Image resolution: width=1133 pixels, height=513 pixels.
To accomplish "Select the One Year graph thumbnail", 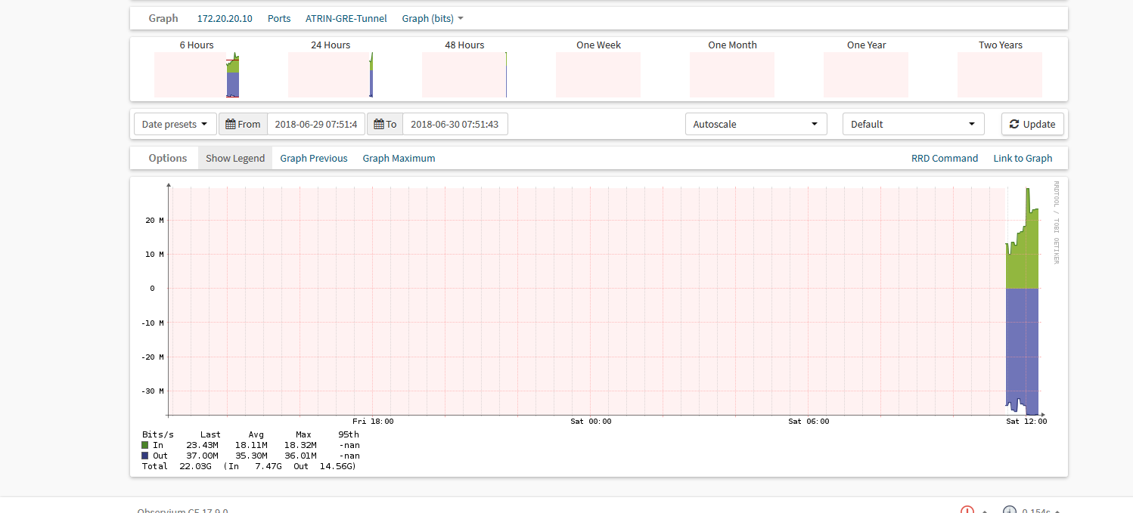I will [866, 75].
